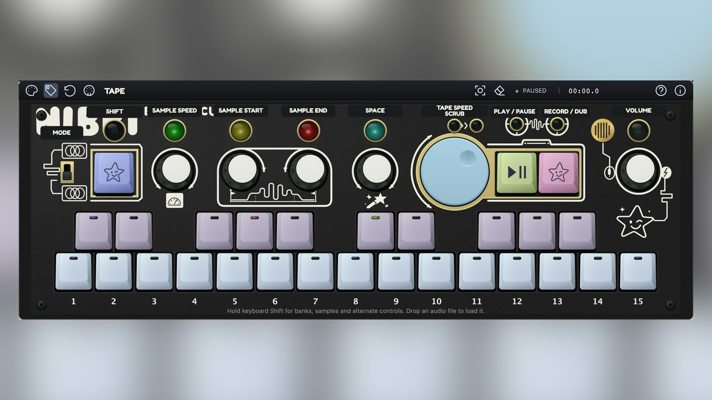Click the dark Shift LED

click(x=114, y=131)
